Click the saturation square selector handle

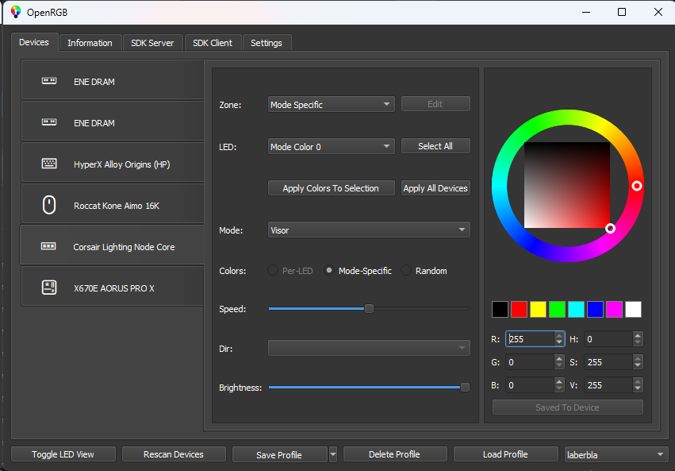(x=610, y=229)
